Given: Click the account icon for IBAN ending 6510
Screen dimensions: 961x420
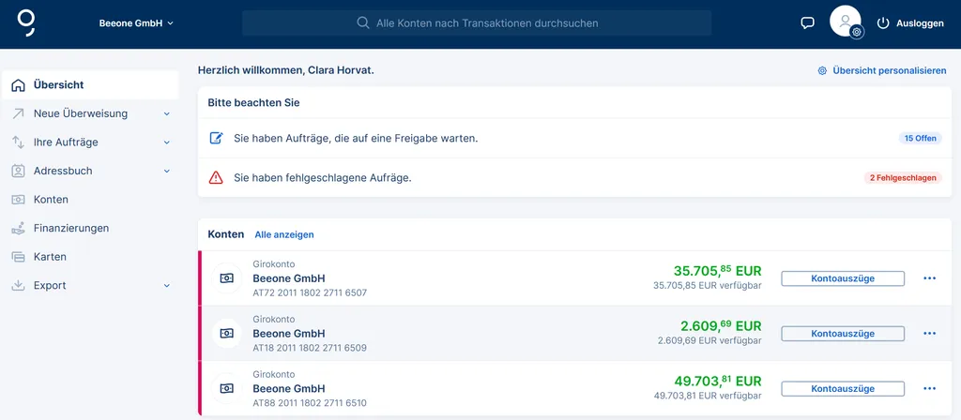Looking at the screenshot, I should [227, 389].
